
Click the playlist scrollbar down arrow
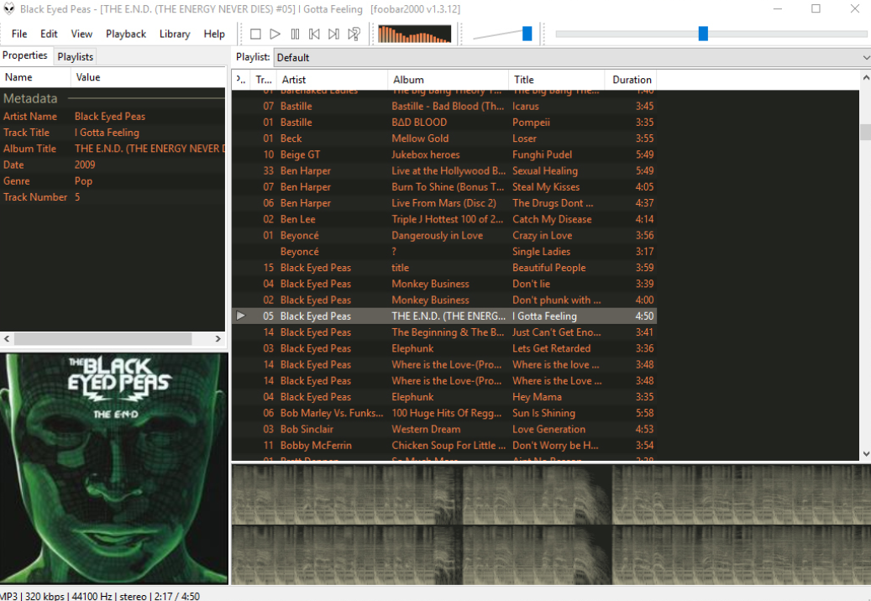865,453
